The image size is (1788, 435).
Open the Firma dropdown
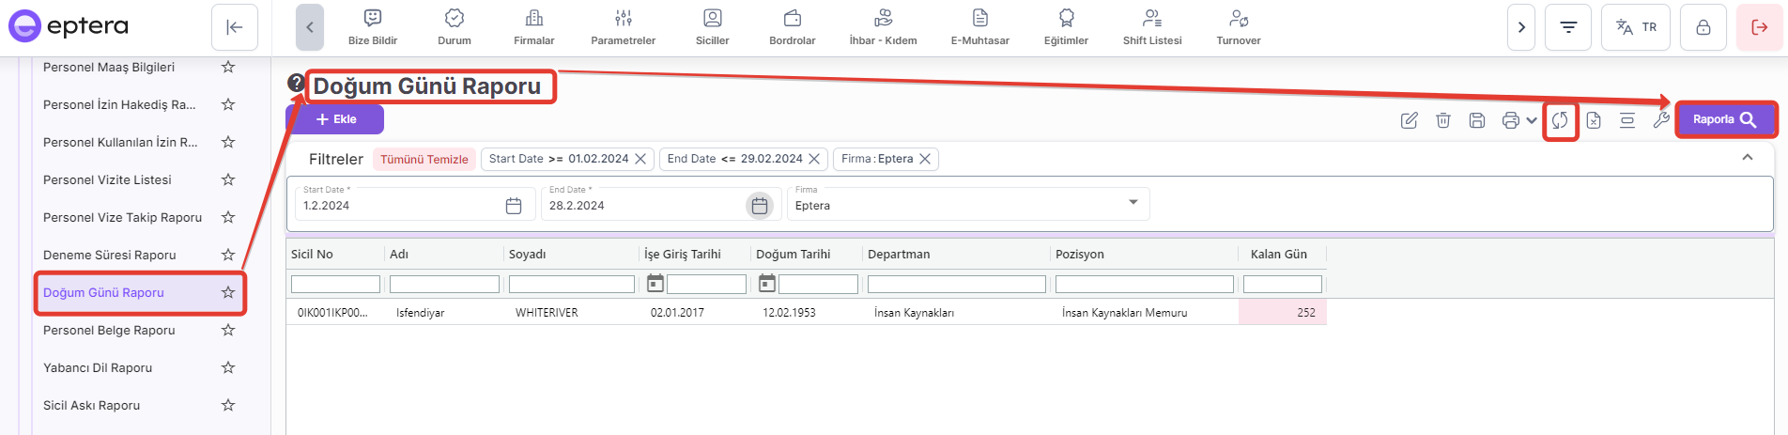[x=1133, y=203]
